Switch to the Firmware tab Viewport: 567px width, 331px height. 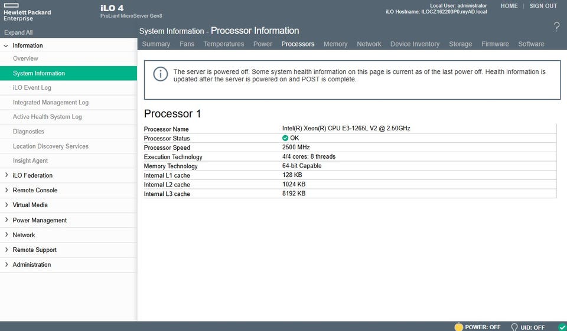[x=494, y=44]
